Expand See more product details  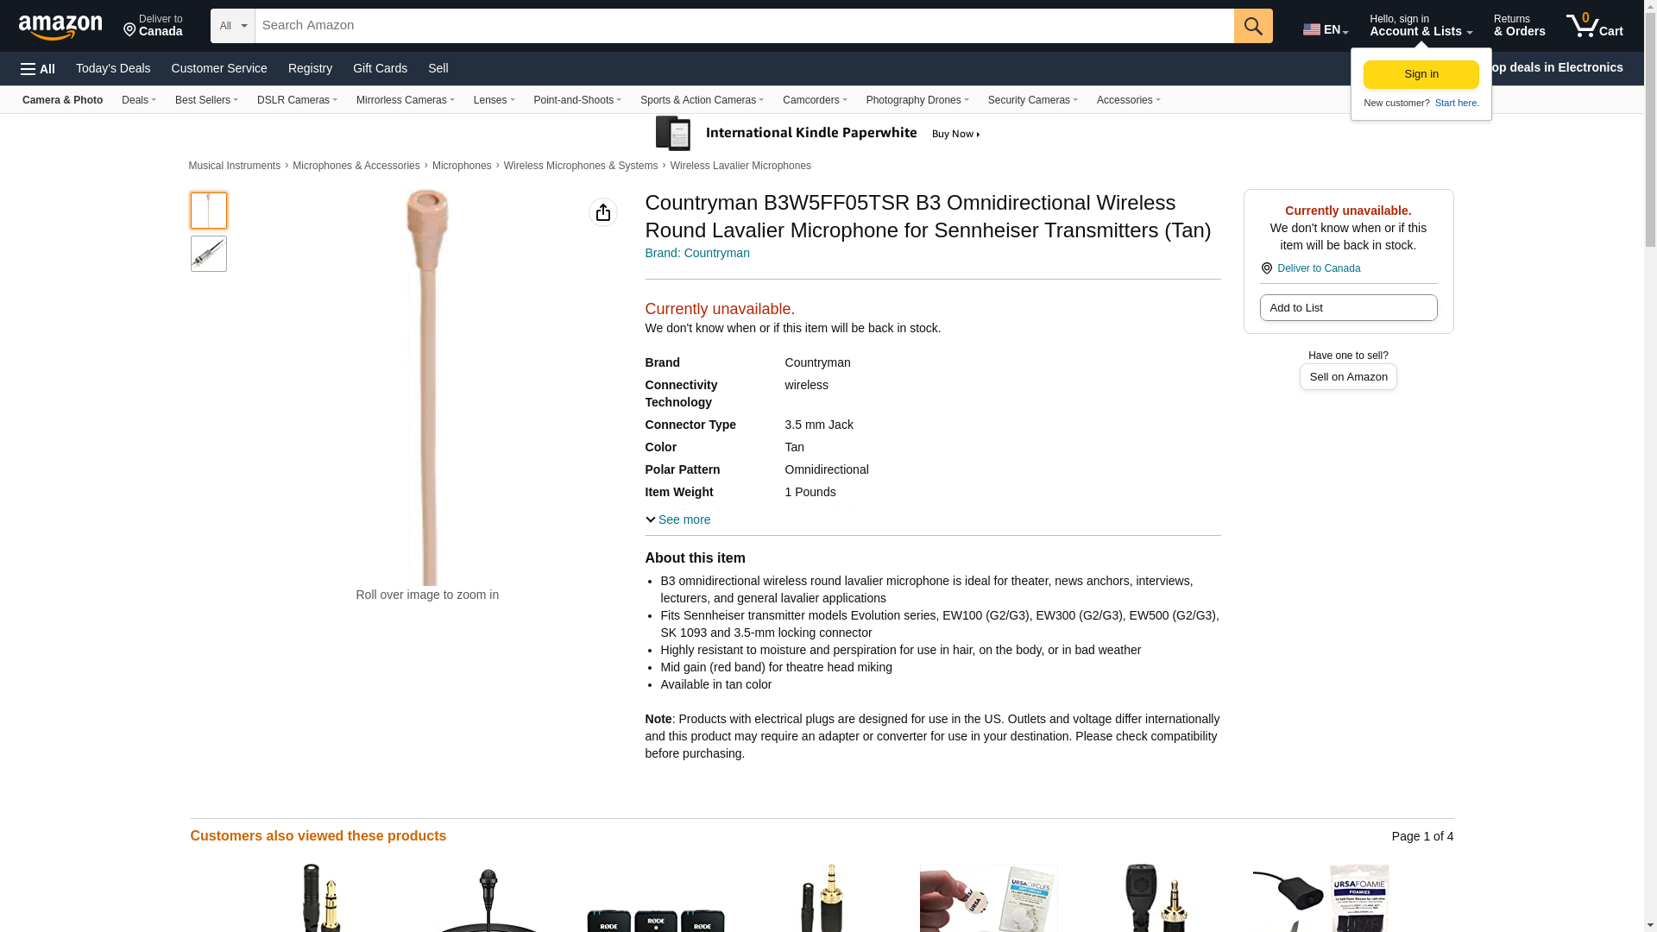(x=678, y=520)
